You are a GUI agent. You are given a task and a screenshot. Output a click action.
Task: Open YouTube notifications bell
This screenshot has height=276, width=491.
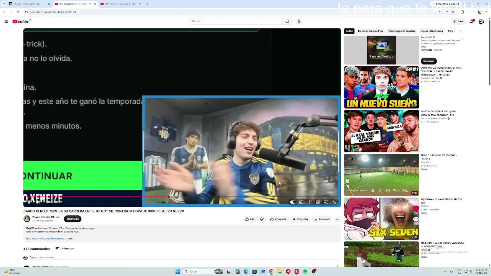pos(472,21)
